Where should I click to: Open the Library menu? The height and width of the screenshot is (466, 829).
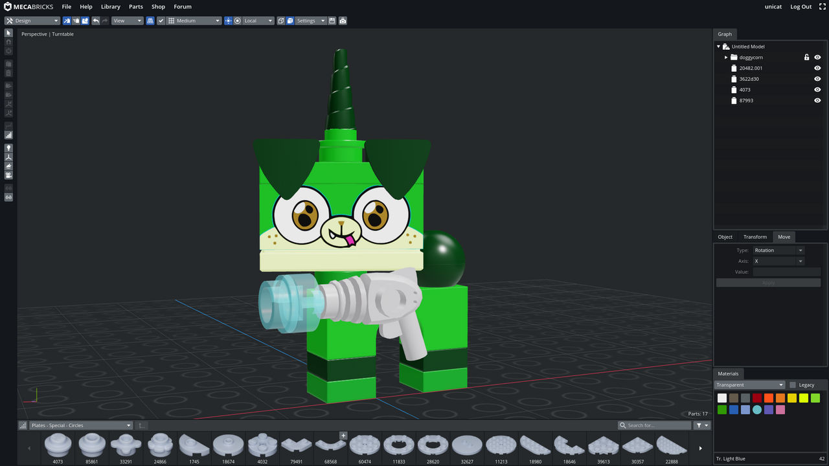(x=111, y=6)
